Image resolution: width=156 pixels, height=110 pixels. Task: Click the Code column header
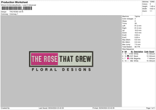[x=146, y=52]
